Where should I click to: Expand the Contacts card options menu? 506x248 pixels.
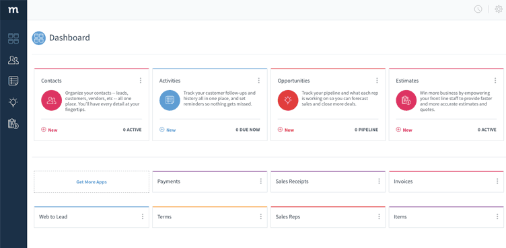[x=141, y=81]
